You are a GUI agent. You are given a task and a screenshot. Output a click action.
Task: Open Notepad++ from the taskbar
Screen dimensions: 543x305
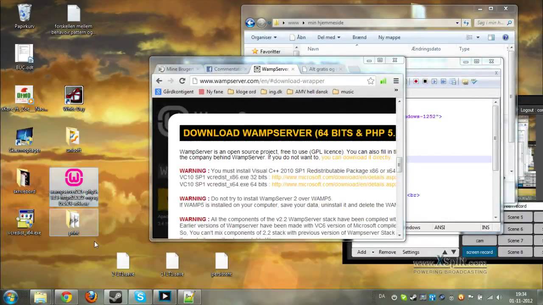[x=189, y=297]
